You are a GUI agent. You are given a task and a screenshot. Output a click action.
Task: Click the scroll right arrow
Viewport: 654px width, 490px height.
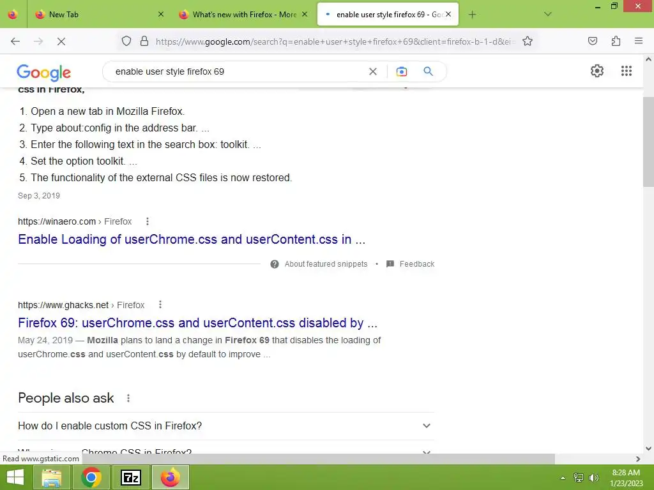click(638, 459)
